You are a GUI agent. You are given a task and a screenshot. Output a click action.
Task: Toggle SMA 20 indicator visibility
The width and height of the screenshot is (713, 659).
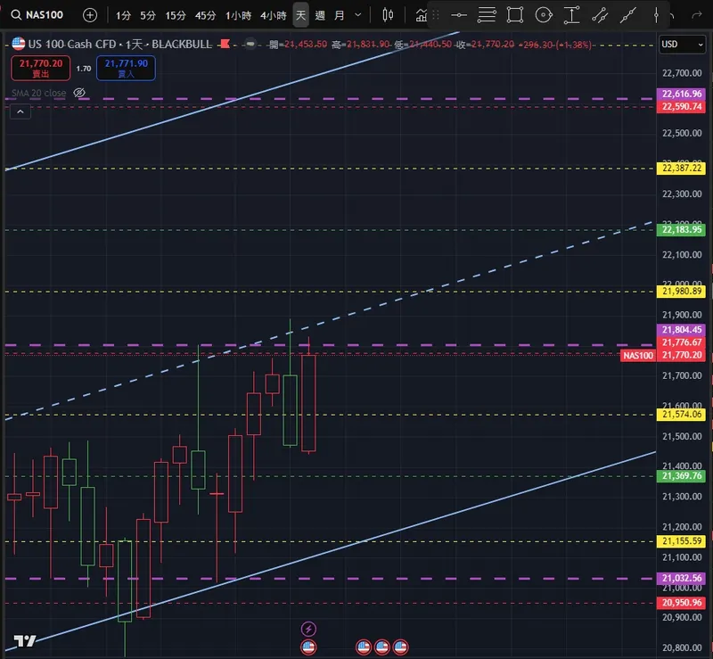click(x=79, y=93)
